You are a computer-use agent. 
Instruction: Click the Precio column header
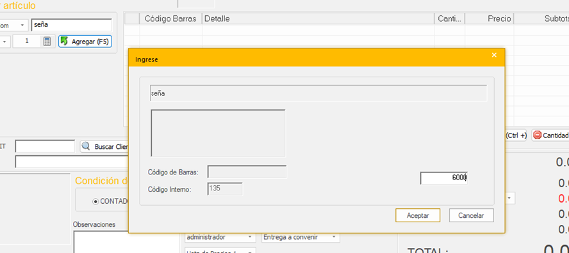489,19
